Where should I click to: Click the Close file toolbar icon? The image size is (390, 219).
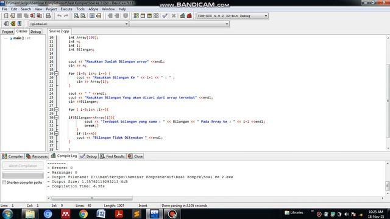(x=32, y=16)
